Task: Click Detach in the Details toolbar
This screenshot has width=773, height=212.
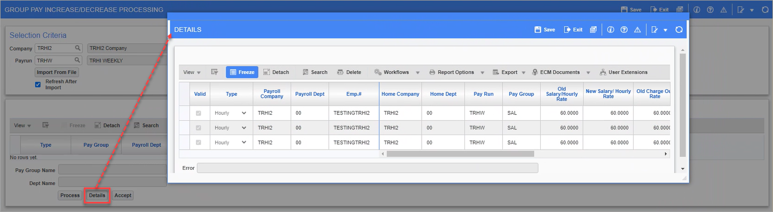Action: click(276, 72)
